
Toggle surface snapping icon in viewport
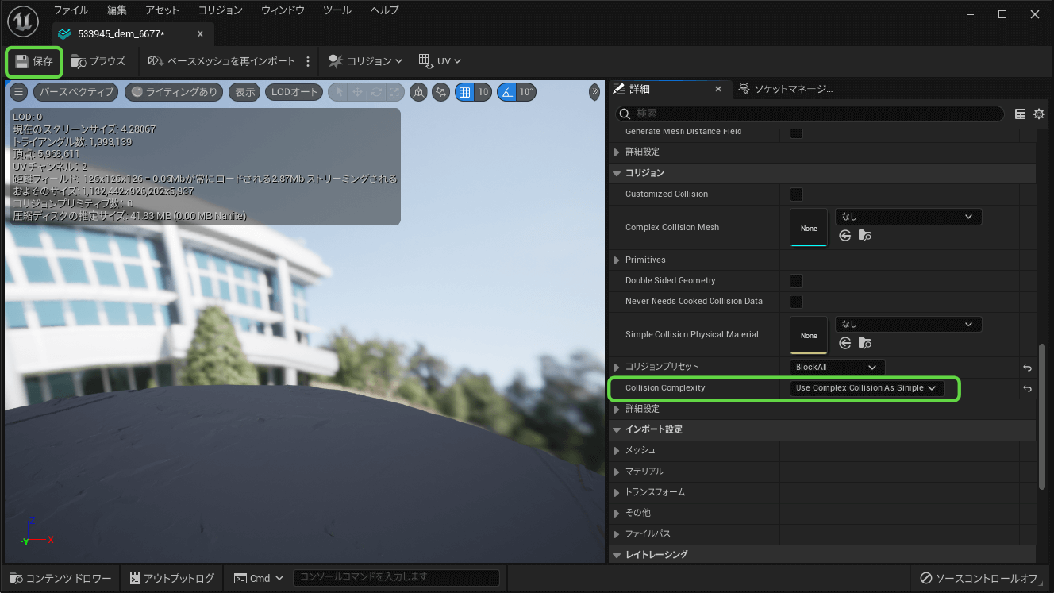(x=440, y=92)
